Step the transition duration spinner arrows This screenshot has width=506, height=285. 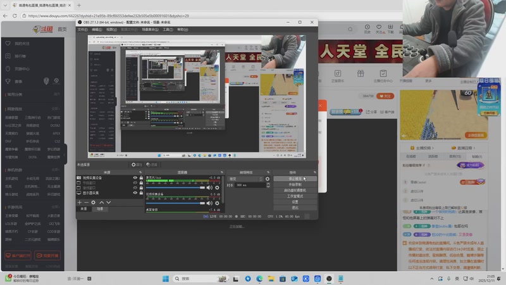pyautogui.click(x=268, y=185)
